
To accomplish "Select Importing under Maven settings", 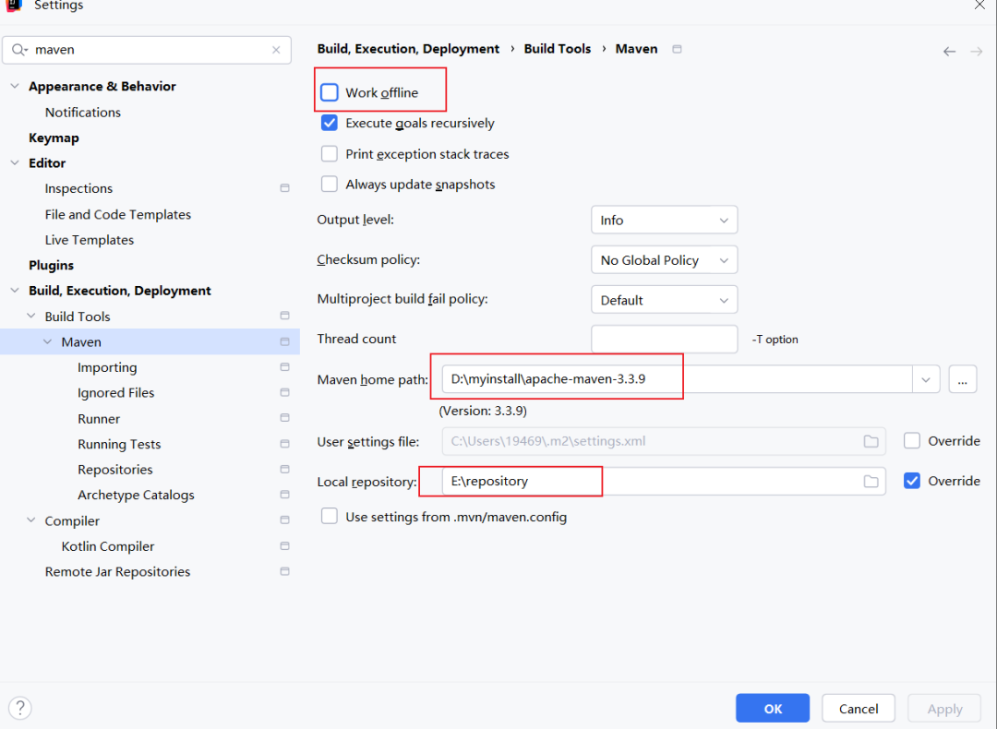I will point(107,367).
